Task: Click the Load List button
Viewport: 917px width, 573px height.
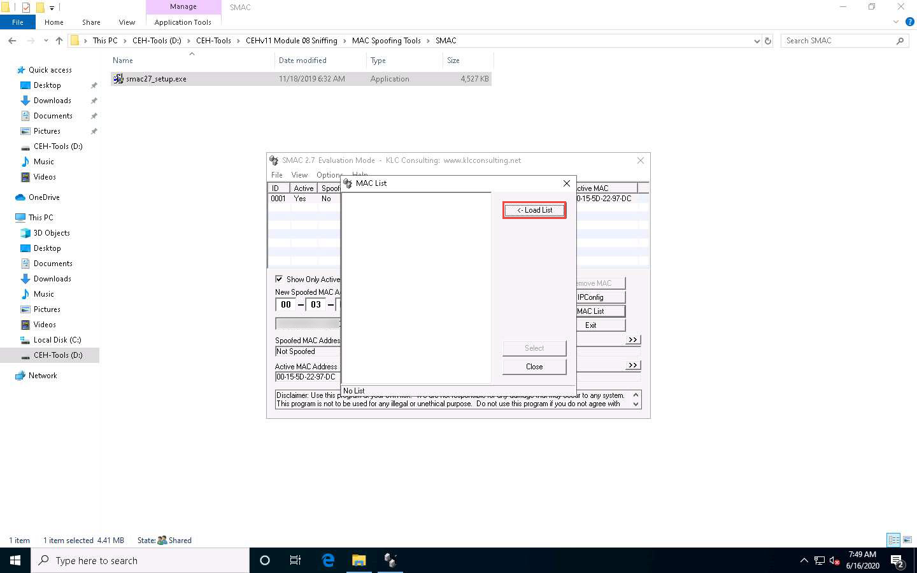Action: (534, 210)
